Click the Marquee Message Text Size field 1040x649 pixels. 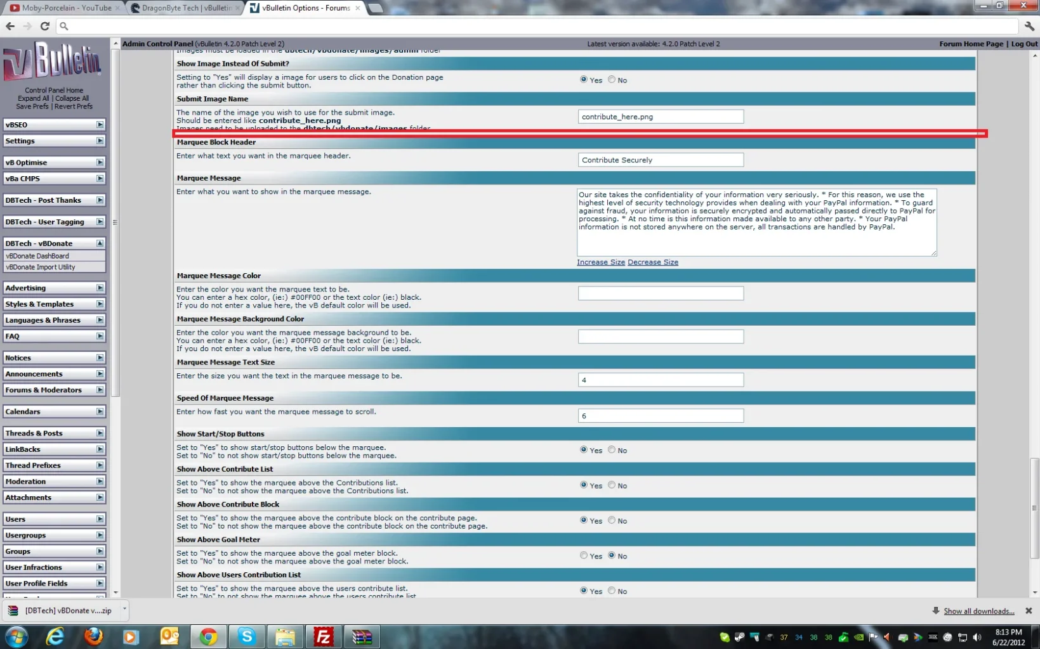(x=661, y=380)
